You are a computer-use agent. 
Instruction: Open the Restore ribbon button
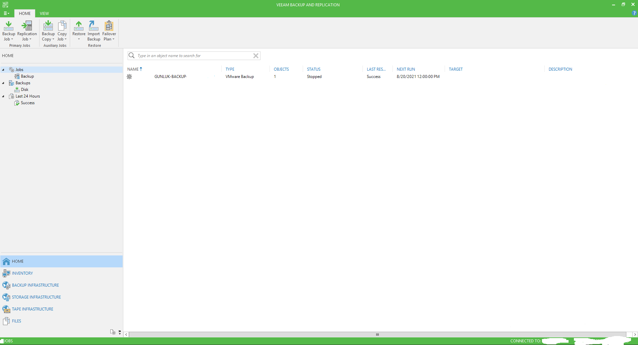click(x=79, y=31)
